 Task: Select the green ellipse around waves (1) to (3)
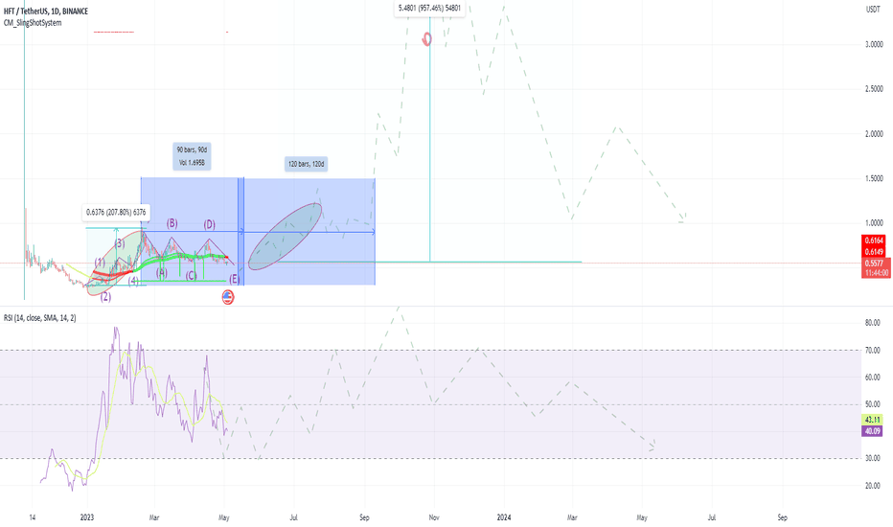[x=114, y=263]
